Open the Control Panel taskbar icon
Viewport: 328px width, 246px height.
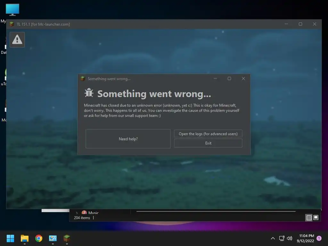tap(53, 238)
